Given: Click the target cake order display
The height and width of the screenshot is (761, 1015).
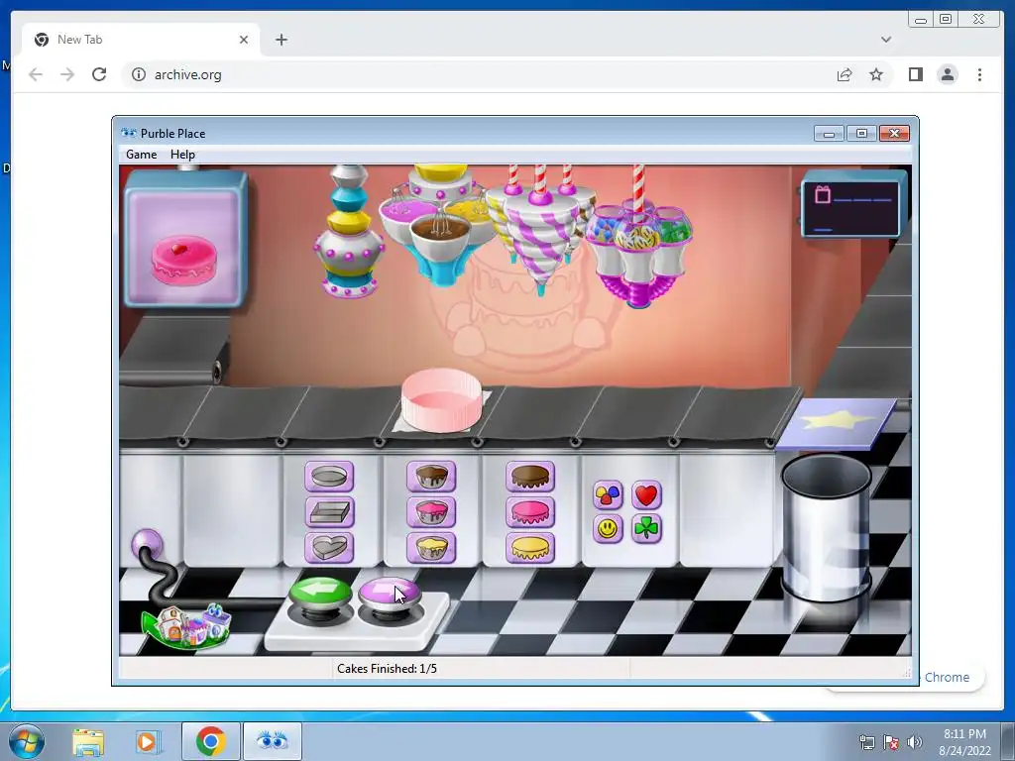Looking at the screenshot, I should [x=185, y=240].
